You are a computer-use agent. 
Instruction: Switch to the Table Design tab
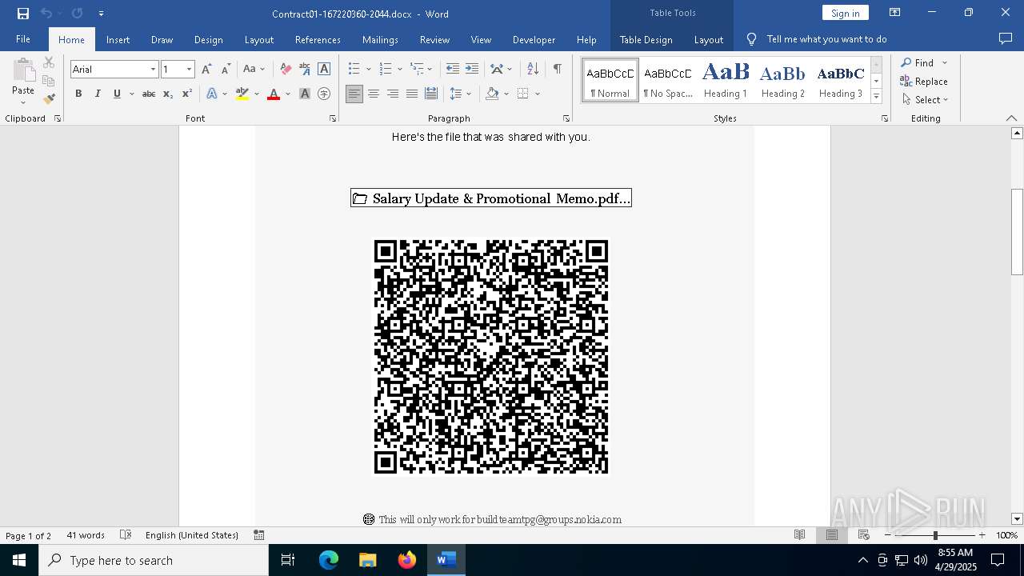click(x=646, y=39)
